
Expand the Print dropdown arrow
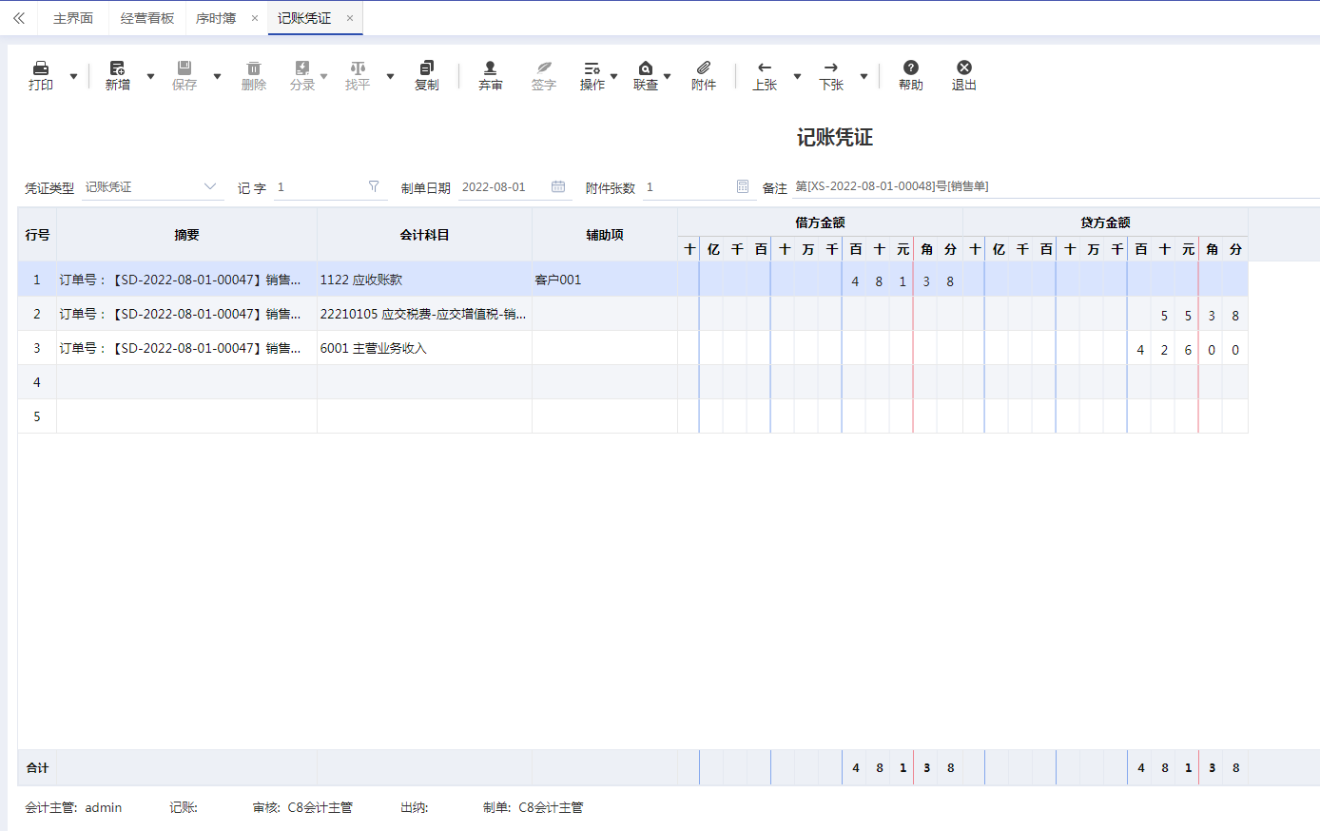(x=74, y=76)
